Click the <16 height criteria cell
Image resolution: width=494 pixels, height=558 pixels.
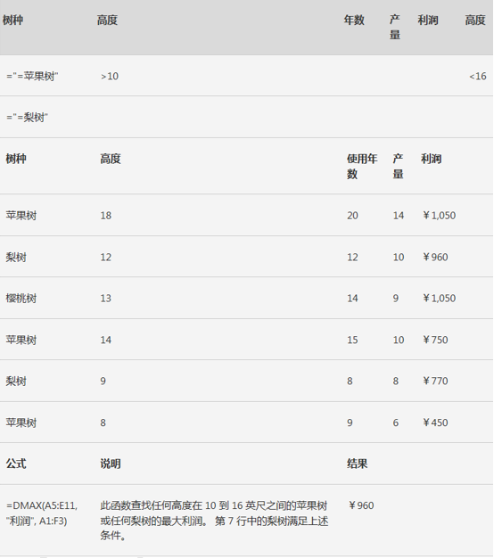[478, 76]
